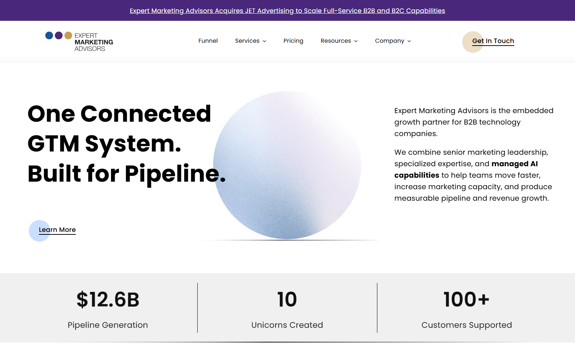The height and width of the screenshot is (359, 575).
Task: Click the 'Unicorns Created' label
Action: (x=287, y=325)
